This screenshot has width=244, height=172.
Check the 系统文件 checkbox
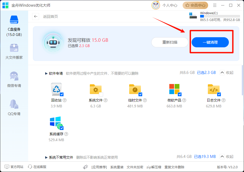pos(101,94)
